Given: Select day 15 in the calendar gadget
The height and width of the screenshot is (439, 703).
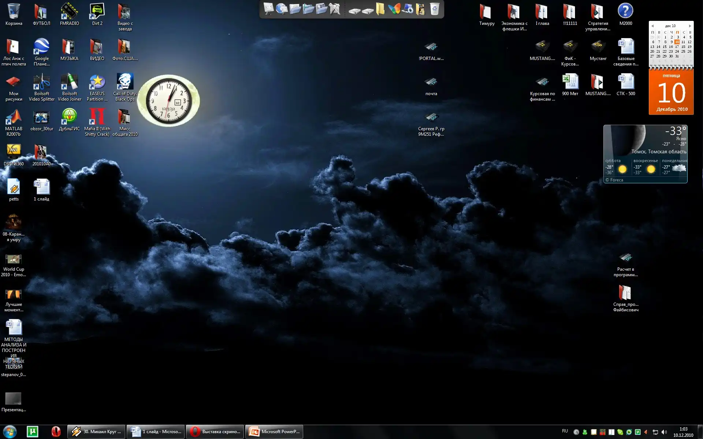Looking at the screenshot, I should [665, 47].
